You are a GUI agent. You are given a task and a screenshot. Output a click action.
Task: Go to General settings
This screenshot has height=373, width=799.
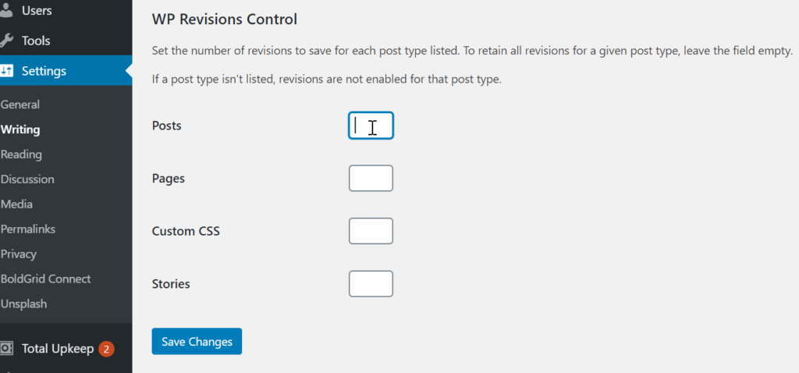point(20,105)
